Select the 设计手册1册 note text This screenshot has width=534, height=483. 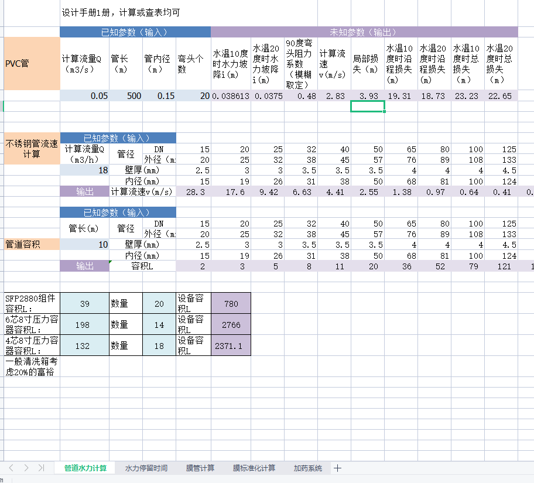[121, 13]
